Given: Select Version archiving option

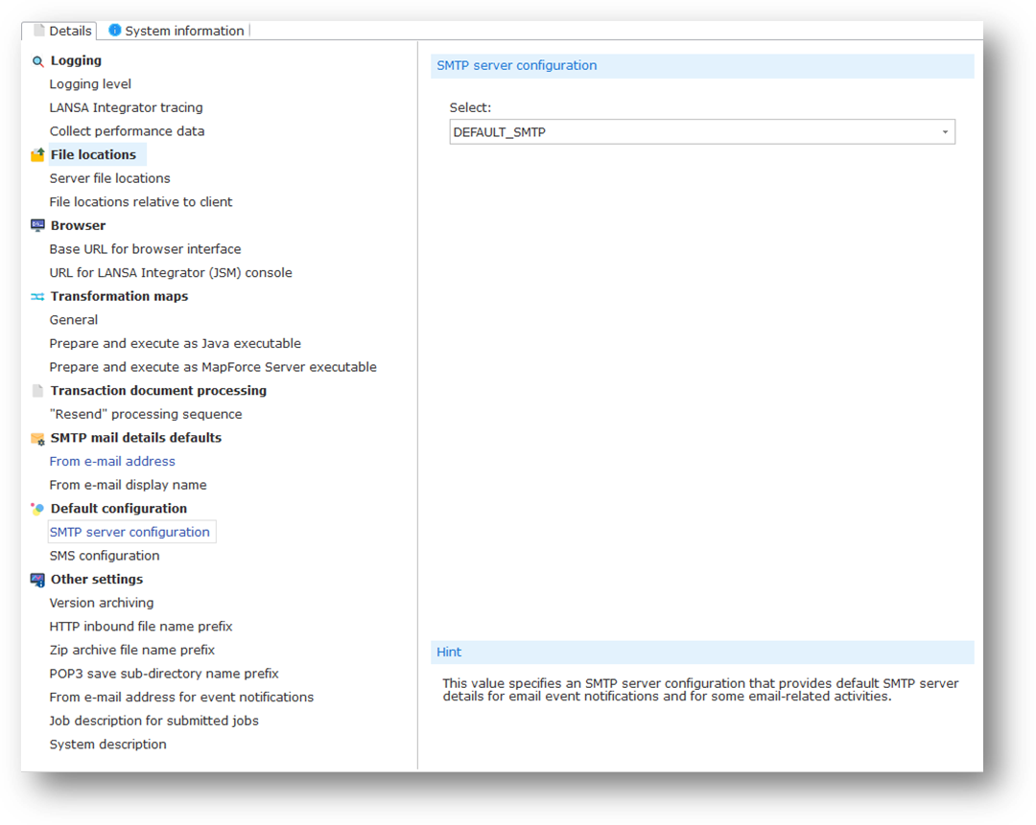Looking at the screenshot, I should coord(102,603).
